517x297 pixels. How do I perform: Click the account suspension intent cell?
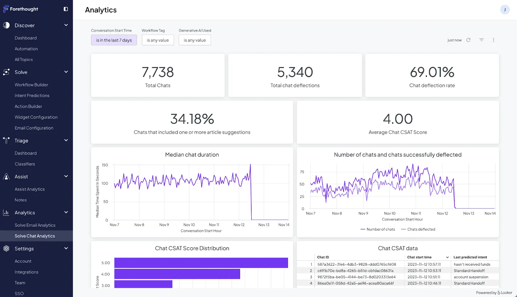[x=471, y=277]
